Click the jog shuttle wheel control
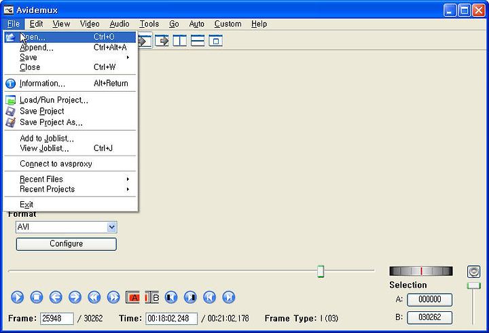This screenshot has height=333, width=489. [421, 271]
